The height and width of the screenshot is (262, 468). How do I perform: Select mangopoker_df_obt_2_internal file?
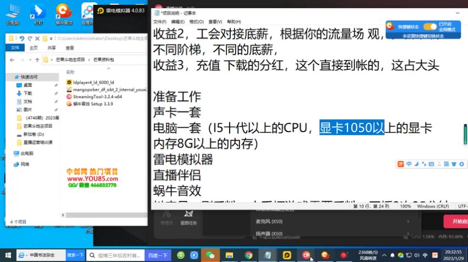tap(107, 90)
